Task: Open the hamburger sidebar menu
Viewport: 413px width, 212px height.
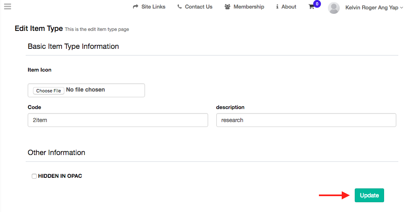Action: [8, 7]
